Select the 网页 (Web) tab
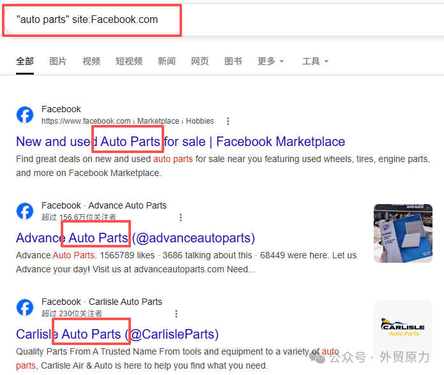 pyautogui.click(x=199, y=61)
